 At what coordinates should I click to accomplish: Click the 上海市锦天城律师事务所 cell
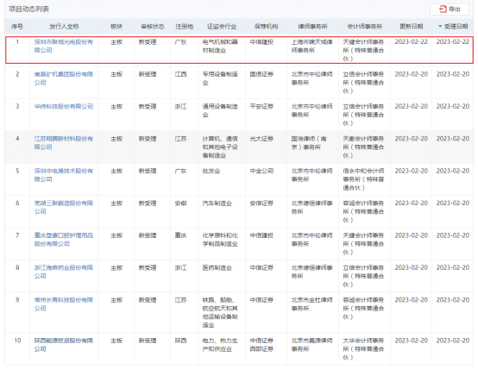pos(311,46)
